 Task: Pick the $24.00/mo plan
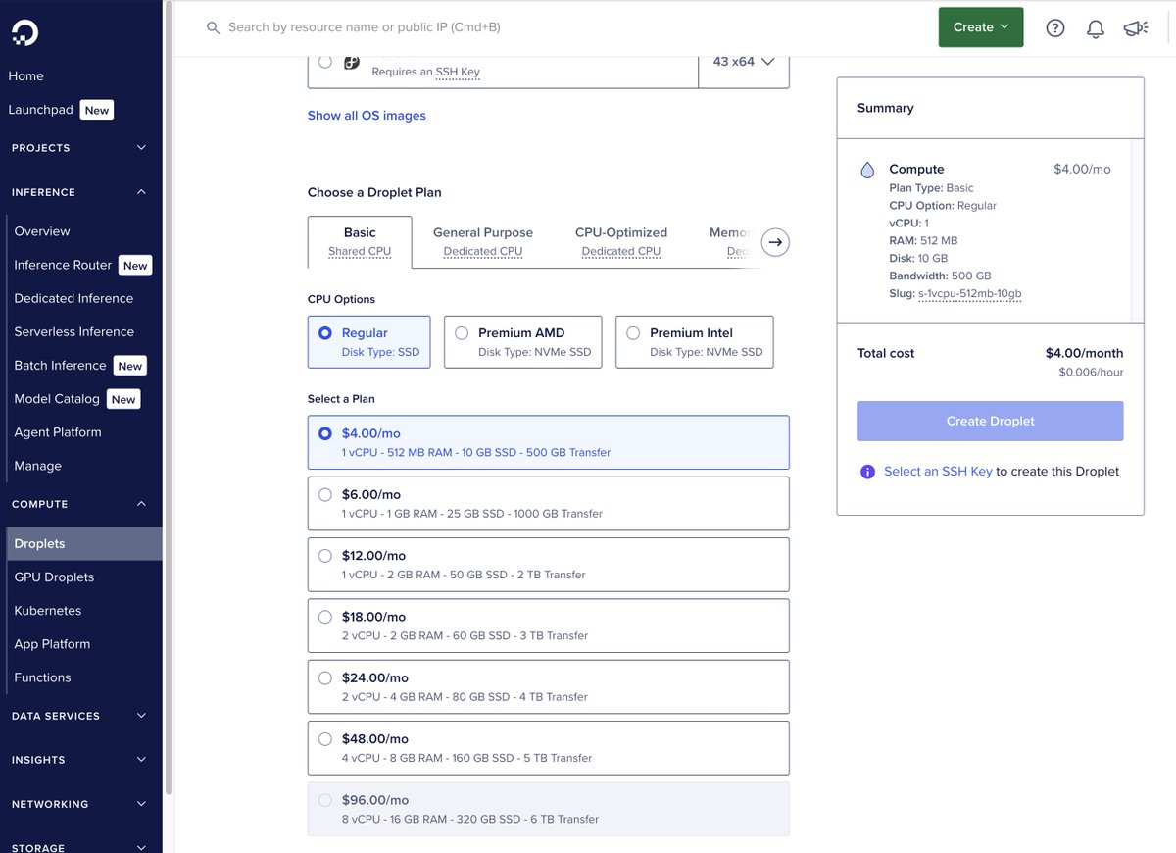[x=548, y=686]
